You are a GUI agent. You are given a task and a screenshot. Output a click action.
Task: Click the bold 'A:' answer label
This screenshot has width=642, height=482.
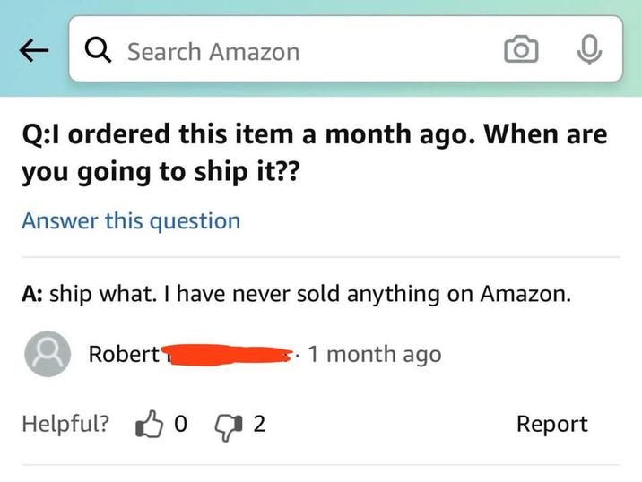pos(32,294)
